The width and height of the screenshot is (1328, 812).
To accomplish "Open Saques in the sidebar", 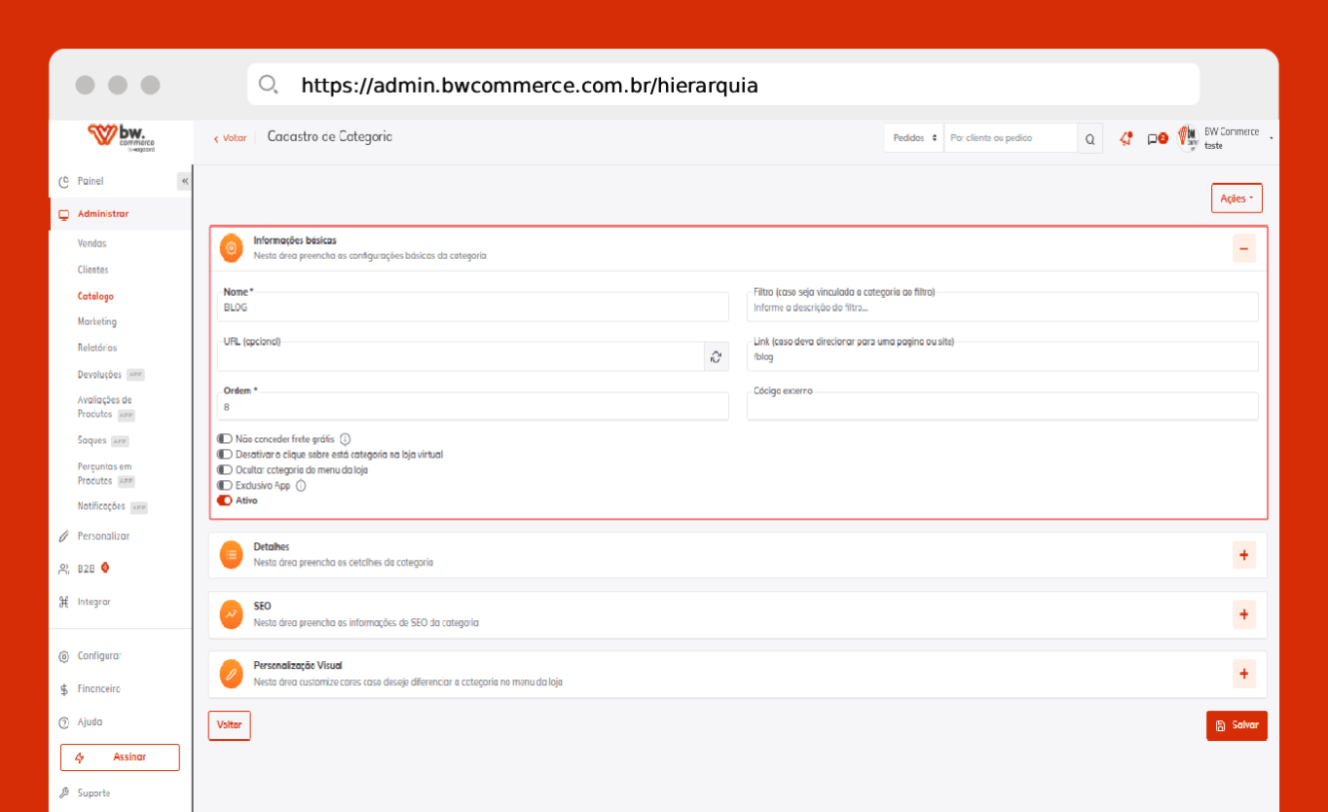I will (x=92, y=440).
